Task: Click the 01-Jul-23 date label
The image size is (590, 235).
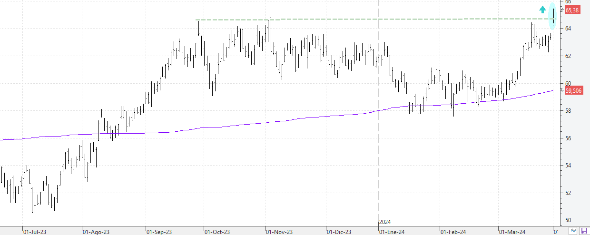Action: point(35,232)
